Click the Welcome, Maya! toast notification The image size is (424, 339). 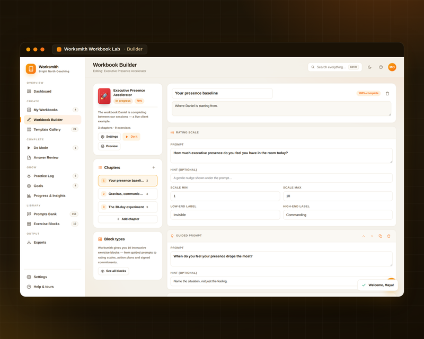click(377, 285)
